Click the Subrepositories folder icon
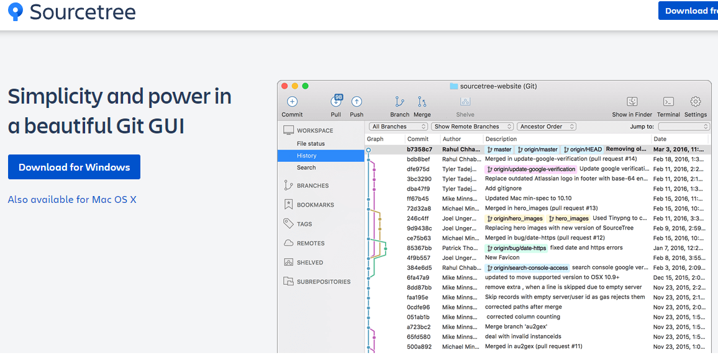Screen dimensions: 718x358 (288, 282)
